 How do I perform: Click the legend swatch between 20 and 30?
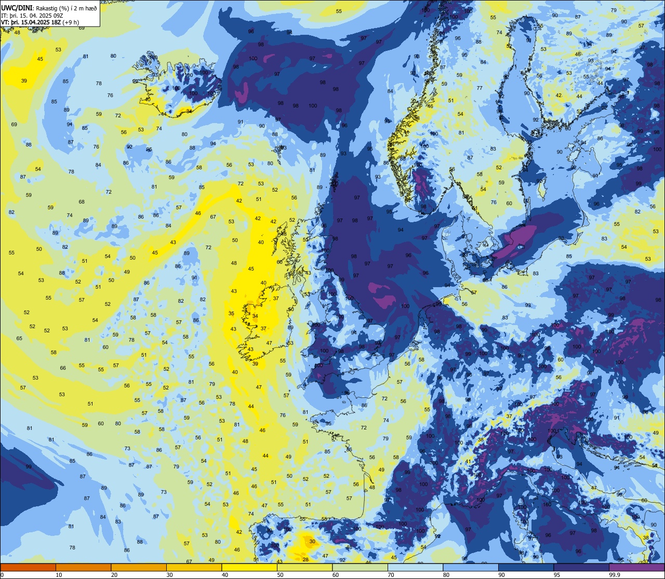click(139, 567)
